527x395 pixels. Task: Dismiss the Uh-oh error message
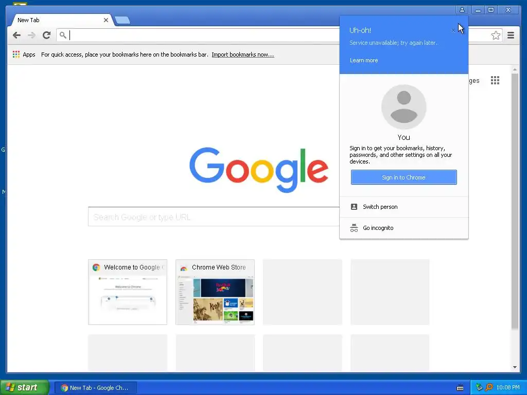pos(453,30)
